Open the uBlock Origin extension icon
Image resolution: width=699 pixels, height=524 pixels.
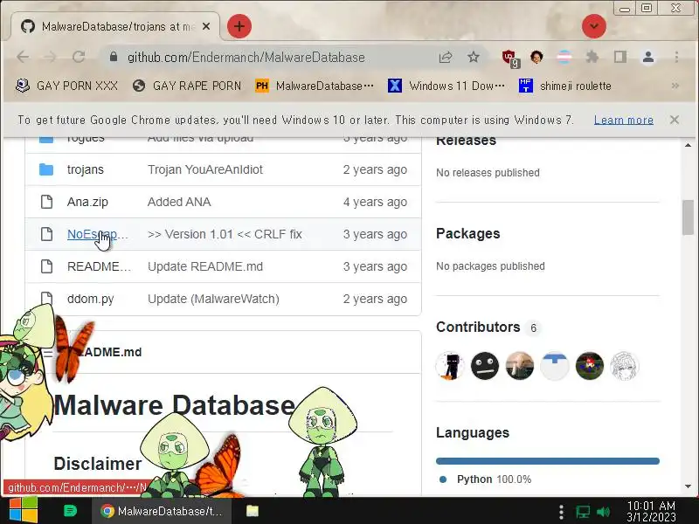click(x=510, y=59)
